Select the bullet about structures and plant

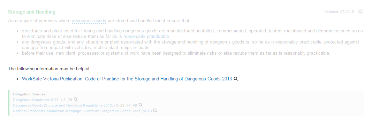(192, 34)
